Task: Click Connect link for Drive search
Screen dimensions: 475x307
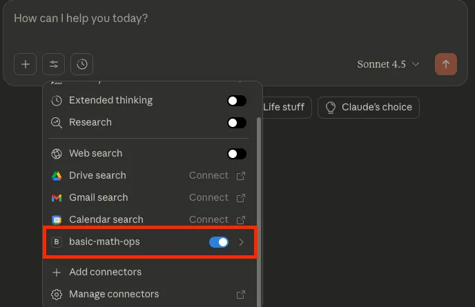Action: 209,176
